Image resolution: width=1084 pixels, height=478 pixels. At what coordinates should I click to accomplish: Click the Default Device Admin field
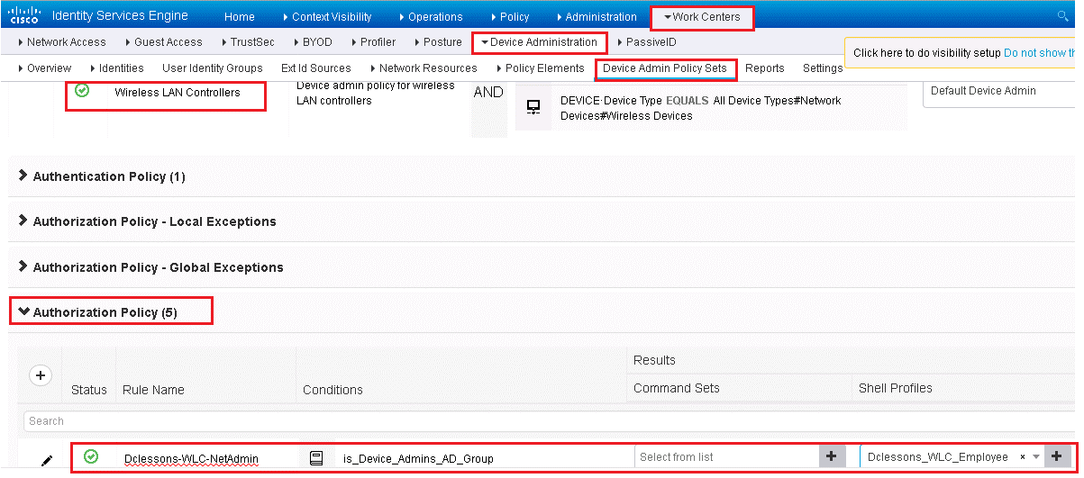pos(999,92)
